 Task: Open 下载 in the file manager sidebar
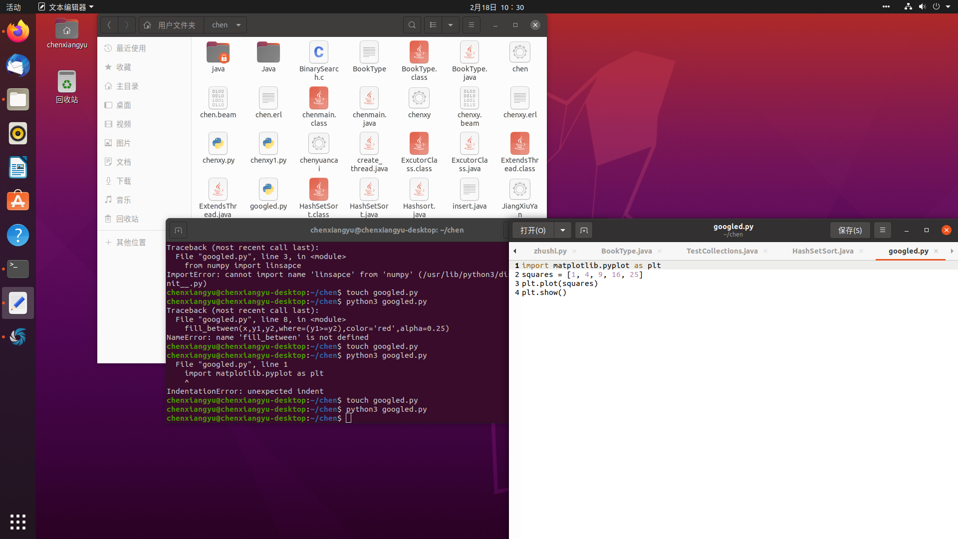pos(124,181)
